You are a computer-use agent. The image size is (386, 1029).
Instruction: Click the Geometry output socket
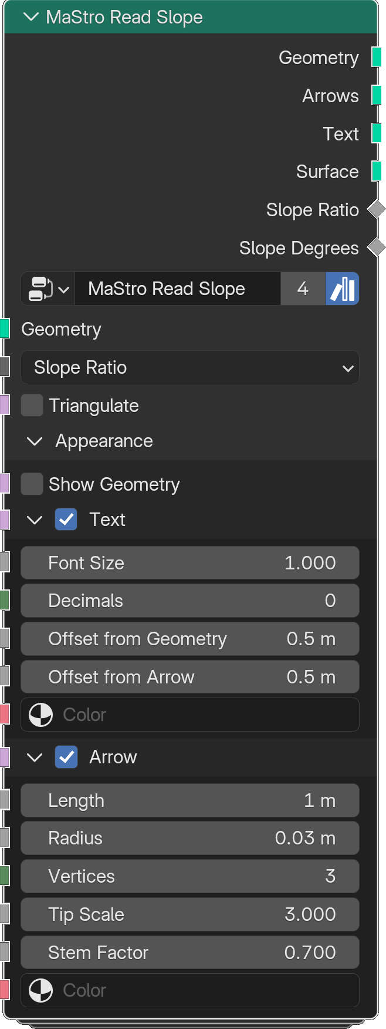(377, 58)
